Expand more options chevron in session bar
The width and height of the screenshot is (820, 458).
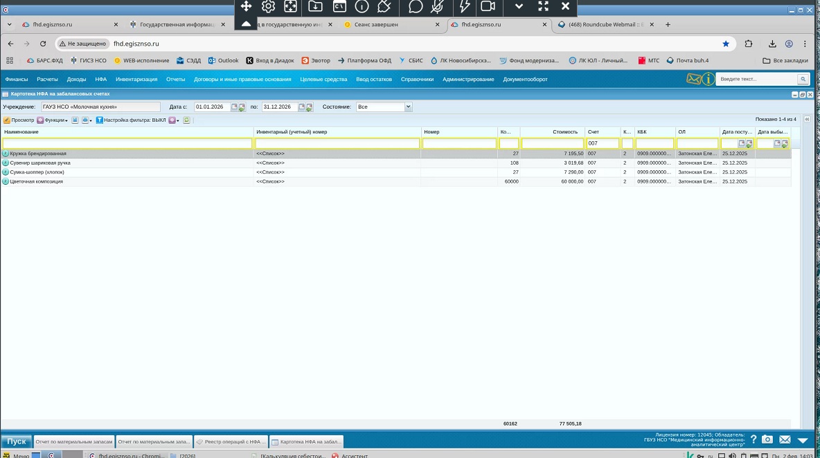(x=519, y=6)
